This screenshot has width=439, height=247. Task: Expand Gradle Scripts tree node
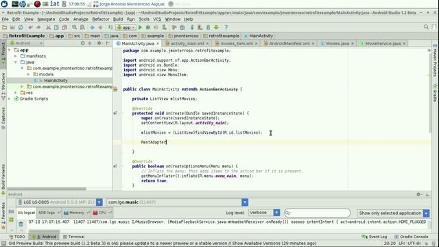[10, 99]
